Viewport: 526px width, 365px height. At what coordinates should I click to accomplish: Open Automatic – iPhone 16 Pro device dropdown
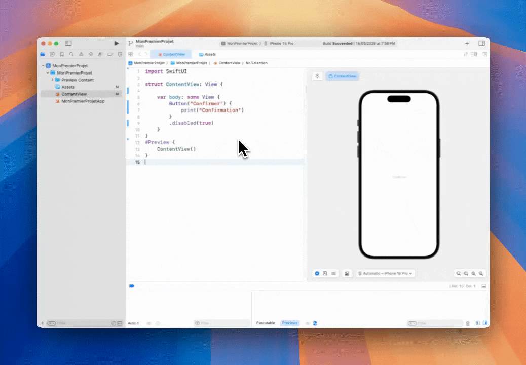pyautogui.click(x=385, y=273)
